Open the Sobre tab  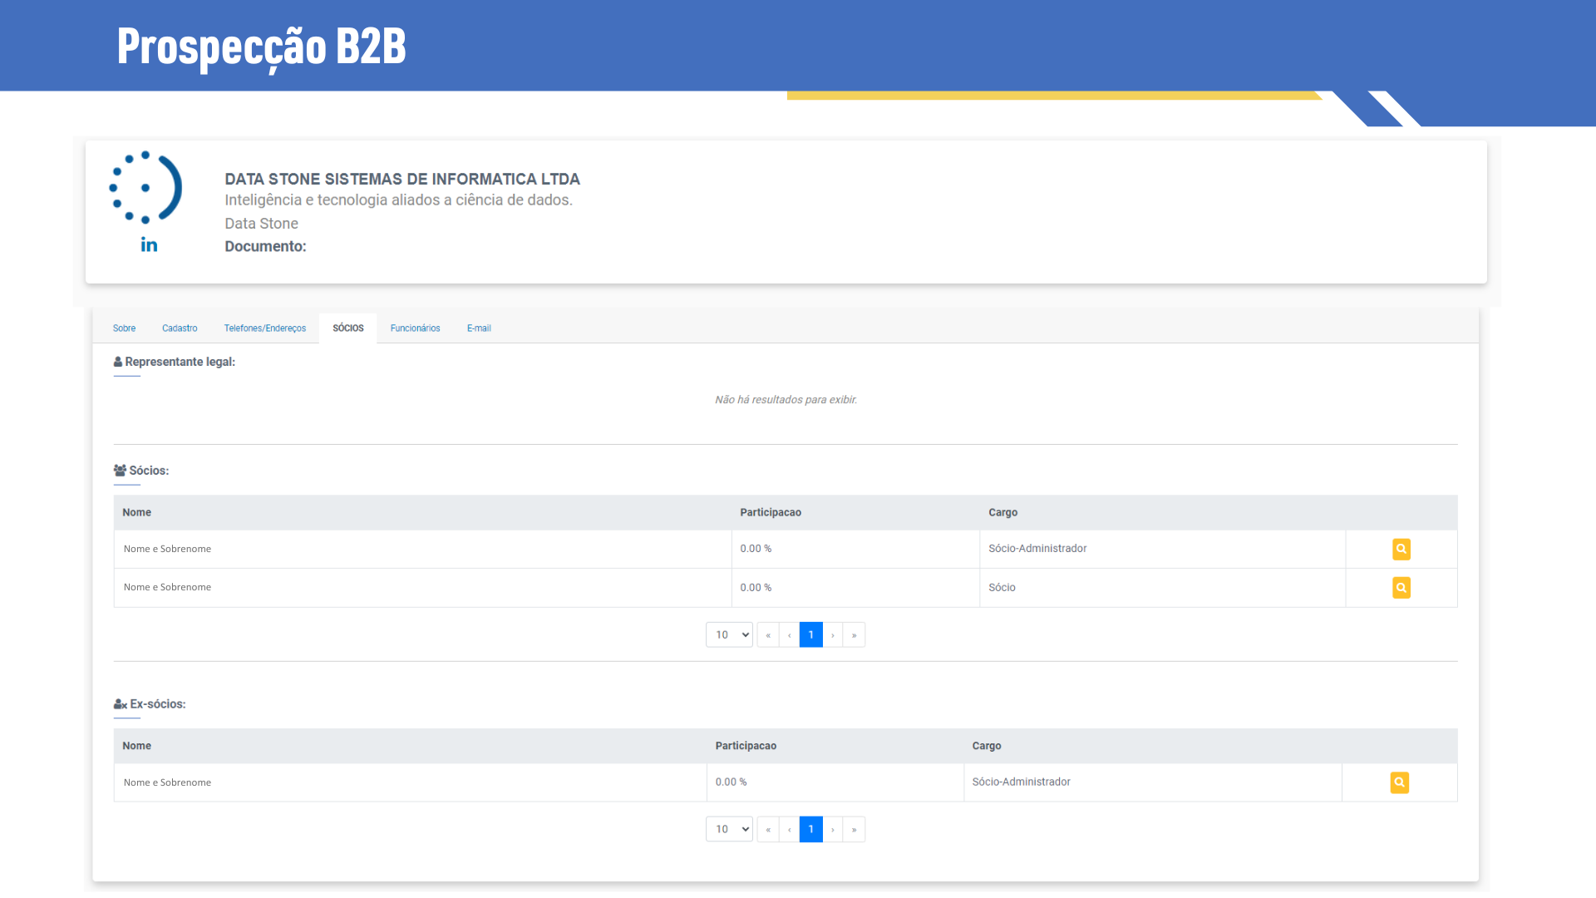click(x=124, y=328)
